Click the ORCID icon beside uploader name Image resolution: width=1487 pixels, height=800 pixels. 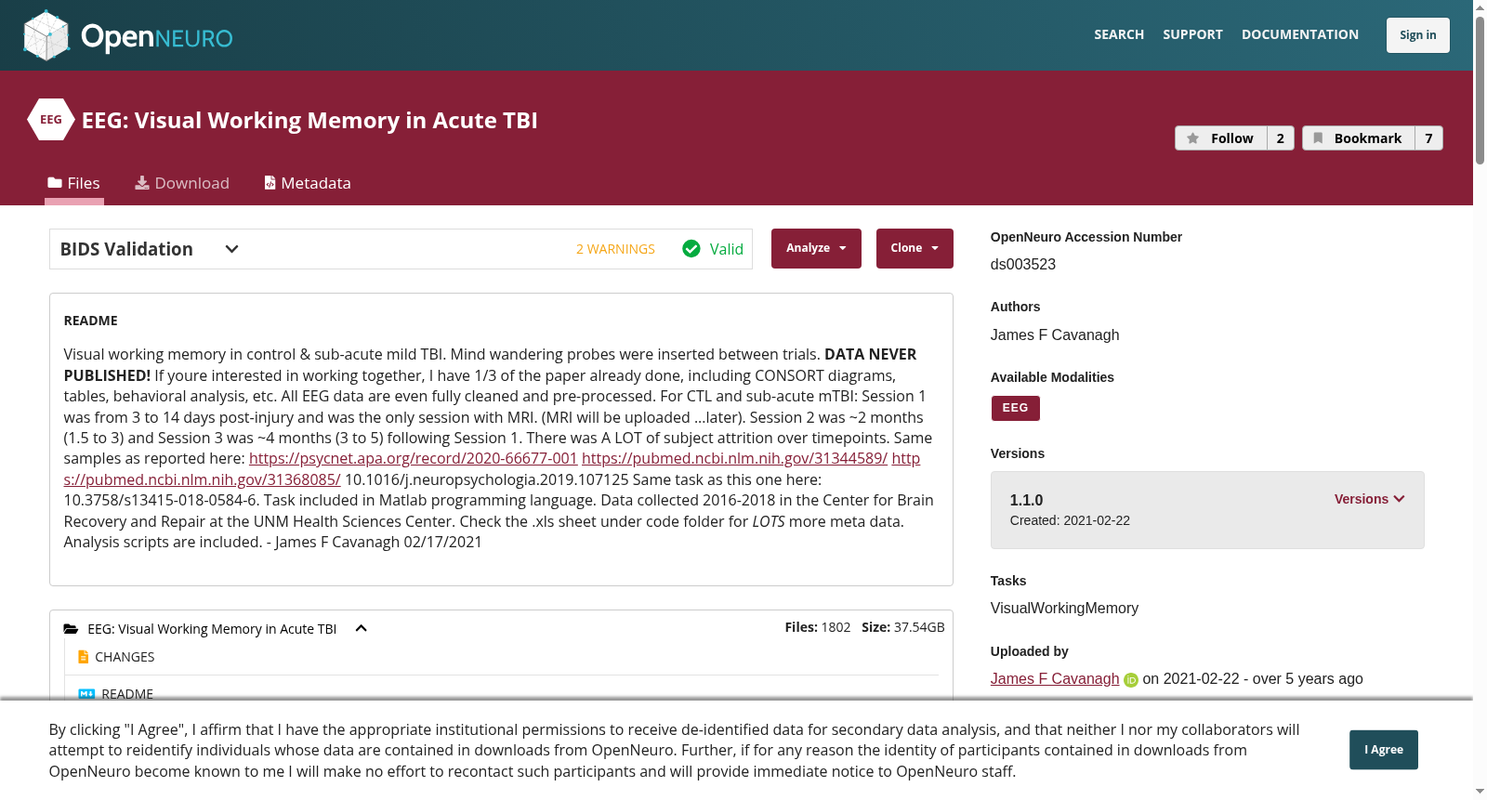pyautogui.click(x=1131, y=680)
